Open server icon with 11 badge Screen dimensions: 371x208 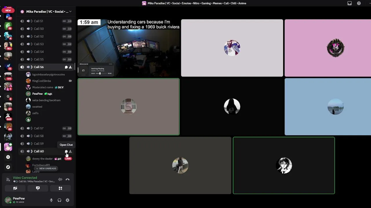coord(8,66)
